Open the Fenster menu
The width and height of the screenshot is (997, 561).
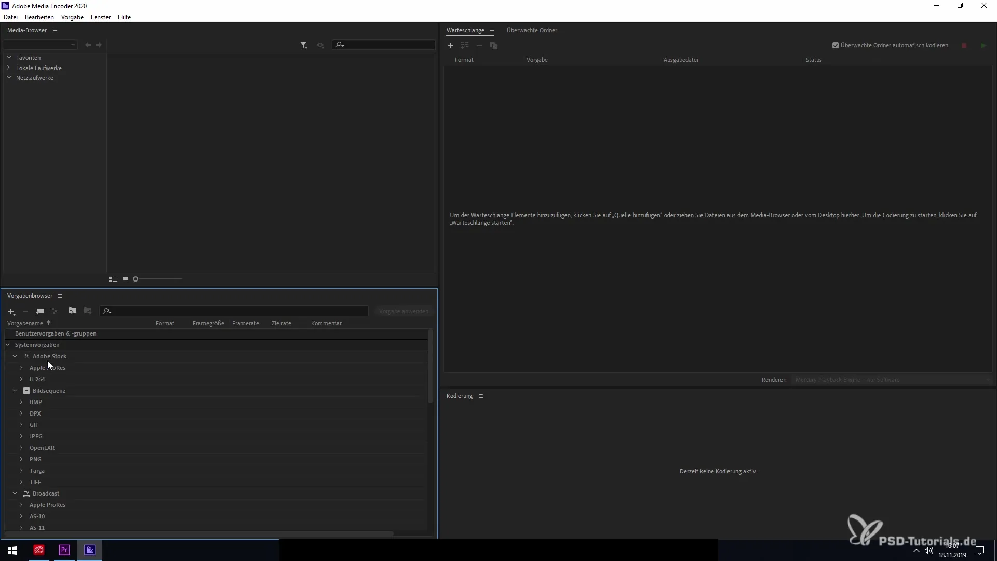tap(101, 17)
